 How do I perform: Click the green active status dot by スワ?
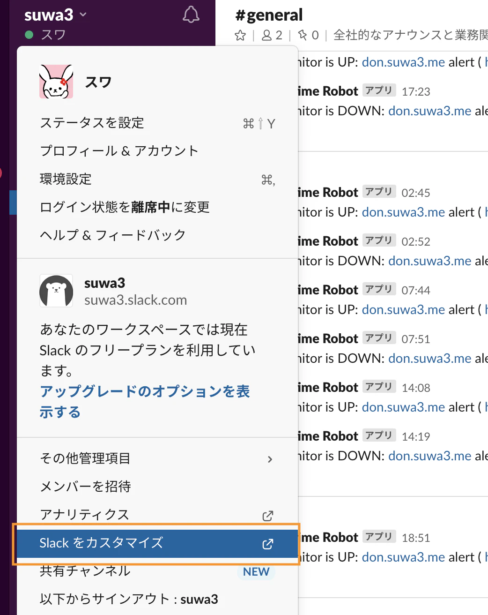coord(29,35)
